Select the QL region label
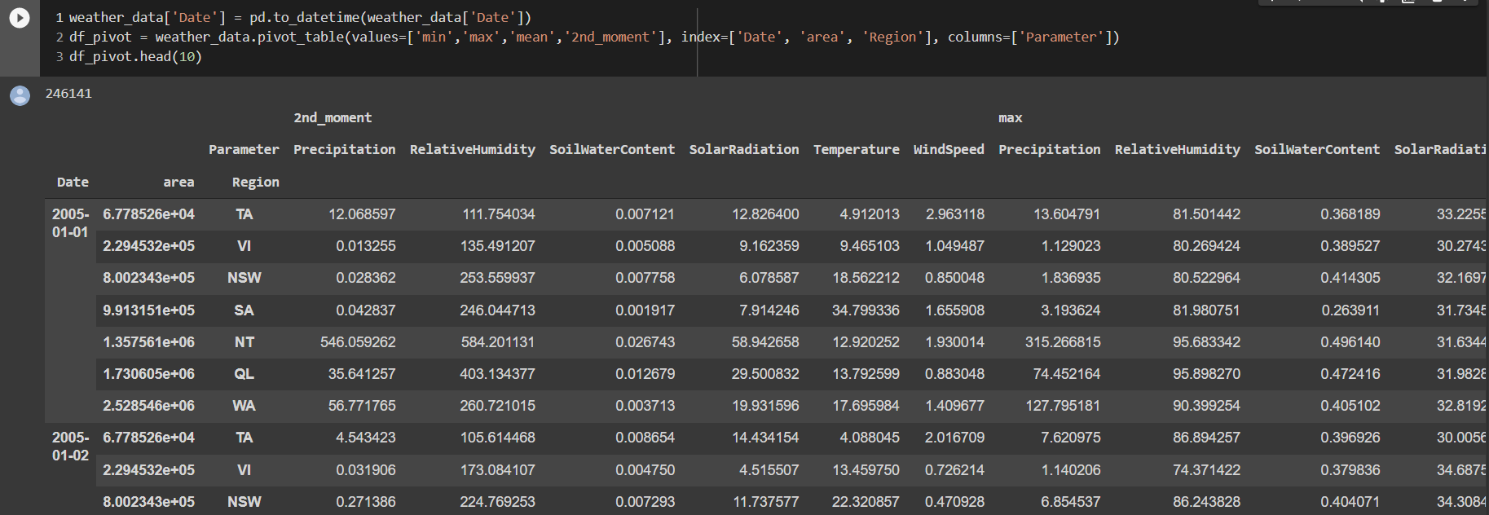The width and height of the screenshot is (1489, 515). point(244,373)
